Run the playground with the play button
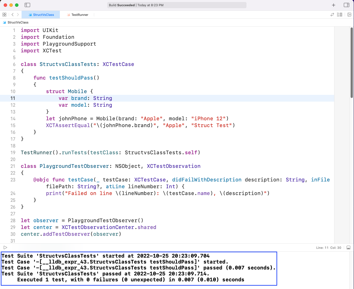The height and width of the screenshot is (289, 354). [x=5, y=247]
